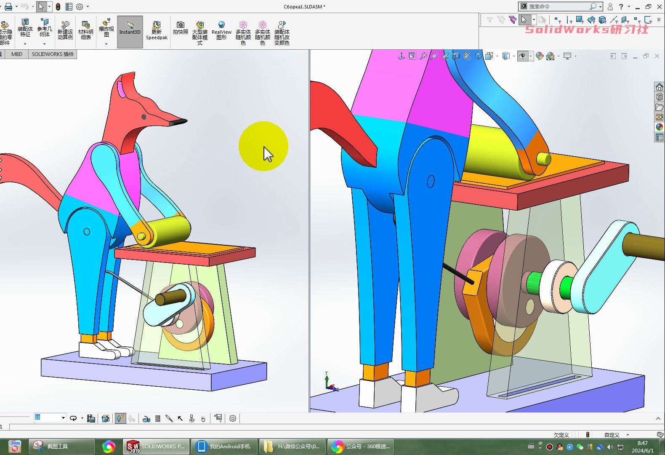Click 装配体随机改变颜色 random color tool
665x455 pixels.
coord(282,33)
